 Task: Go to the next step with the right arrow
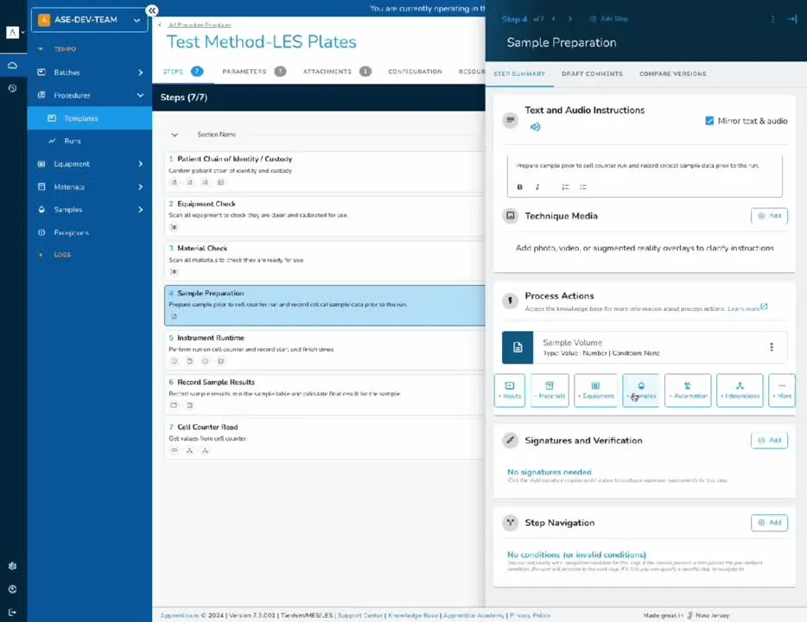pos(569,18)
